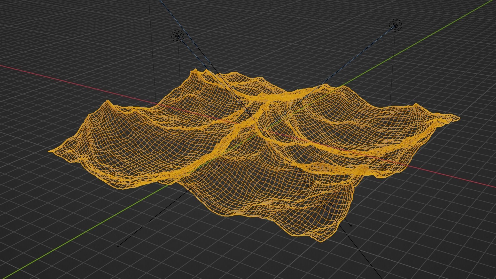
Task: Click vertical drop line under right light
Action: (393, 65)
